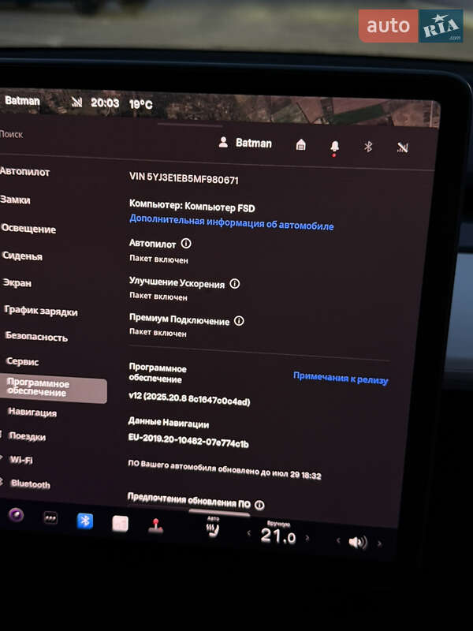Open the arcade joystick app
473x631 pixels.
(155, 526)
